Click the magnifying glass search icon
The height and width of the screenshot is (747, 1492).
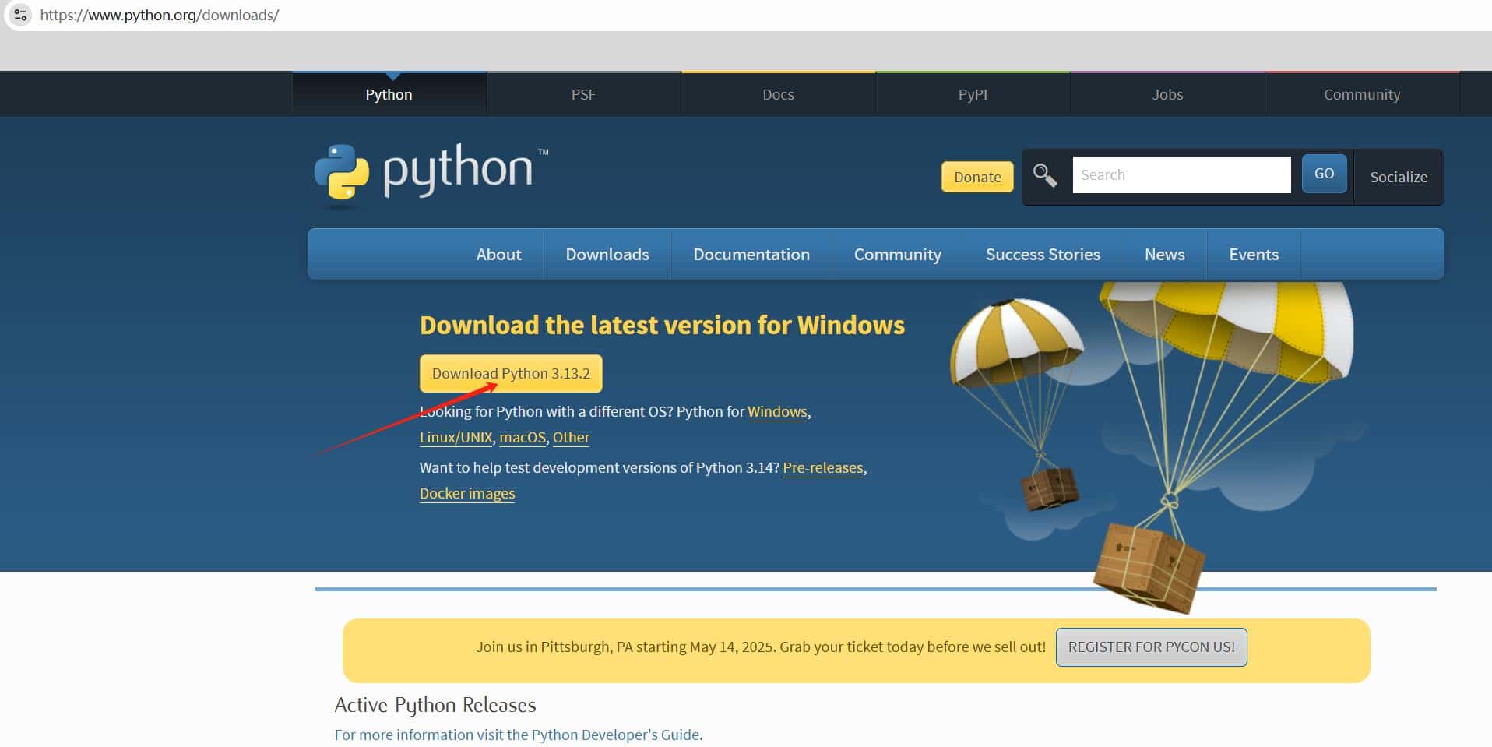(1044, 175)
